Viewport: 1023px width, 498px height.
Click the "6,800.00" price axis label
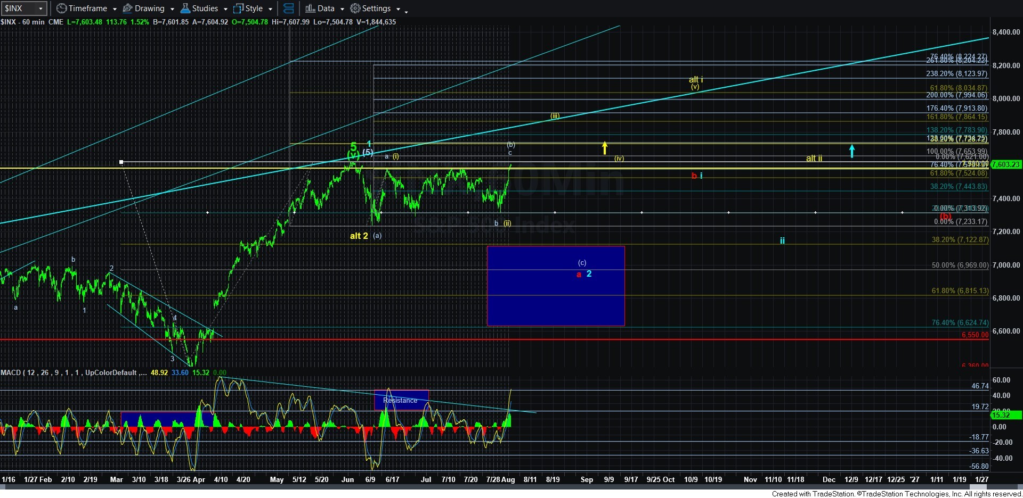[1006, 298]
